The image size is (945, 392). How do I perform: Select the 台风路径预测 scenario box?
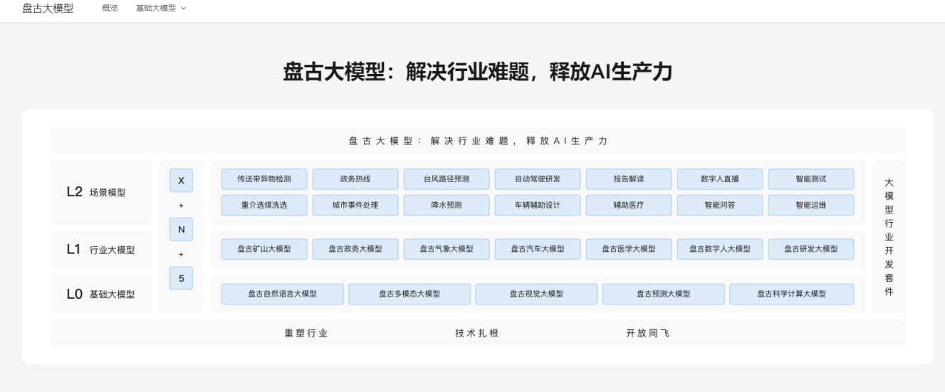tap(447, 179)
